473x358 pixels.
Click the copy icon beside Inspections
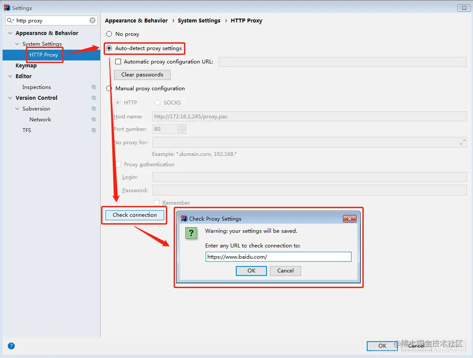(94, 87)
